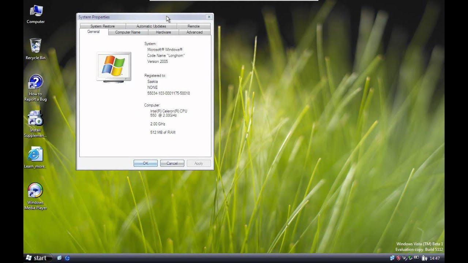Switch to the Remote tab
Viewport: 468px width, 263px height.
[x=194, y=26]
